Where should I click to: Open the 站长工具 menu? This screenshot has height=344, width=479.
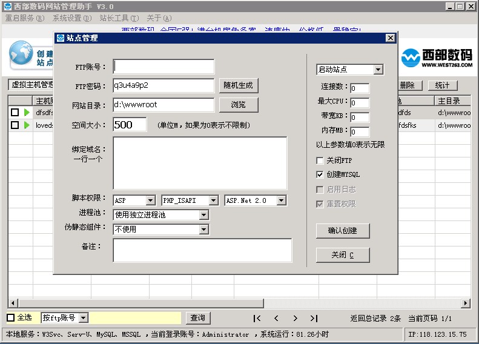[119, 18]
